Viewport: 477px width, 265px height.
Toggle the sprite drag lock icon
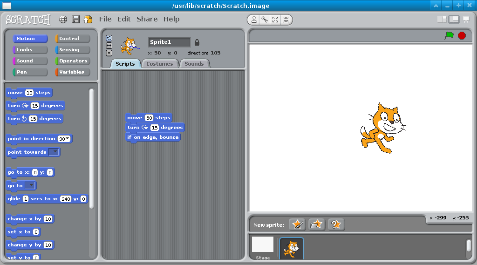[x=197, y=42]
